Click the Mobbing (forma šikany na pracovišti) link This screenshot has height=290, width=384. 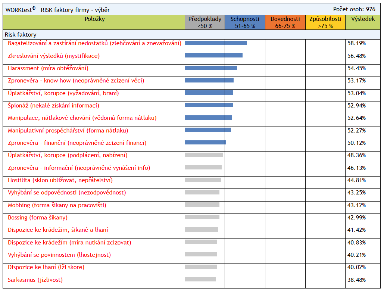[57, 205]
